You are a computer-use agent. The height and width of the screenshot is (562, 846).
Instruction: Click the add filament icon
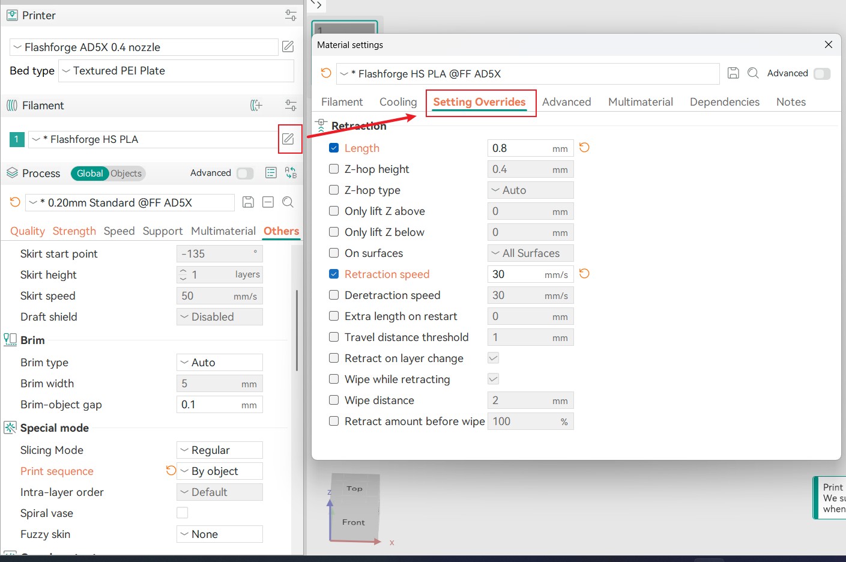point(256,106)
